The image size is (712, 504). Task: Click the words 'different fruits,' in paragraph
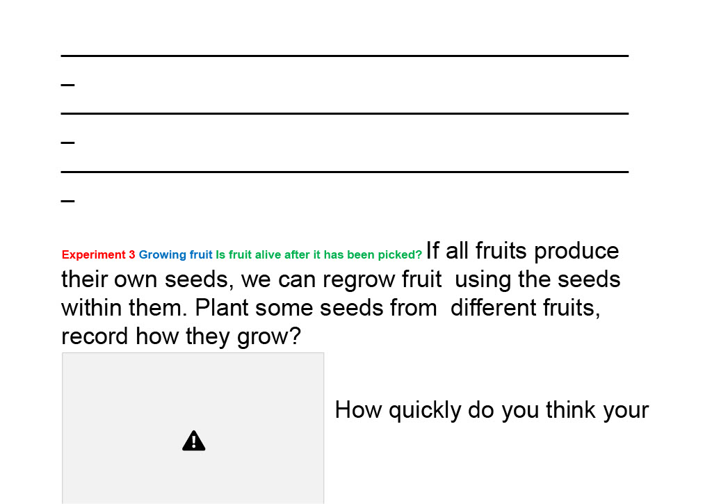coord(526,308)
